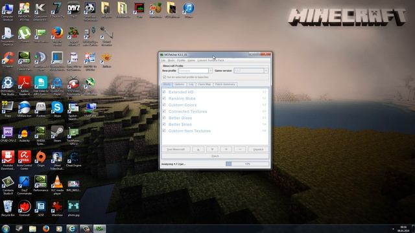The image size is (415, 233).
Task: Open Internet Explorer from the taskbar
Action: click(72, 228)
